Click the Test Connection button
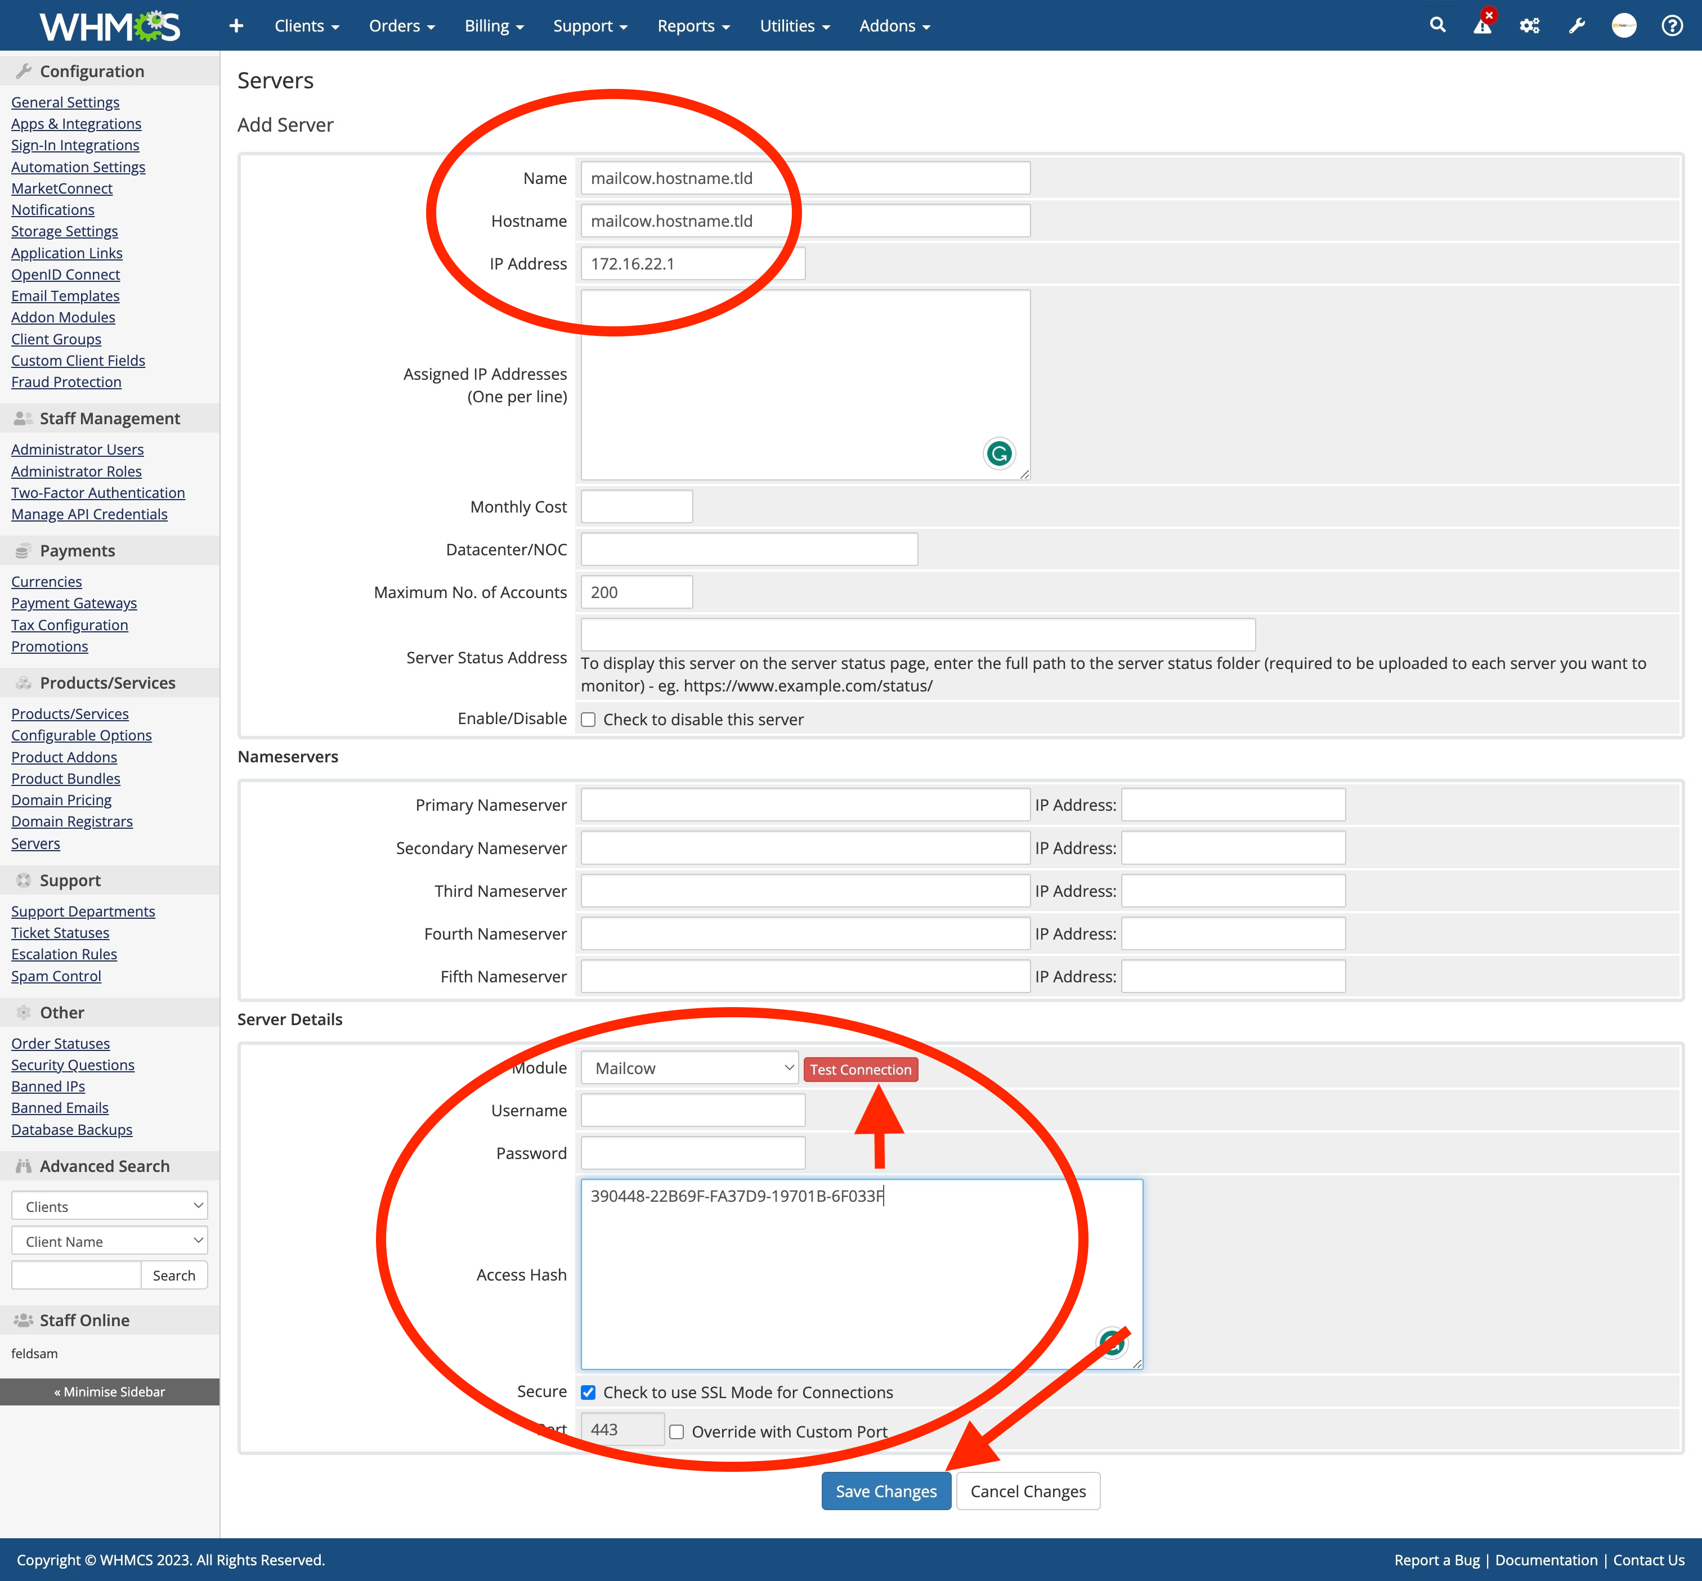The image size is (1702, 1581). pos(861,1070)
